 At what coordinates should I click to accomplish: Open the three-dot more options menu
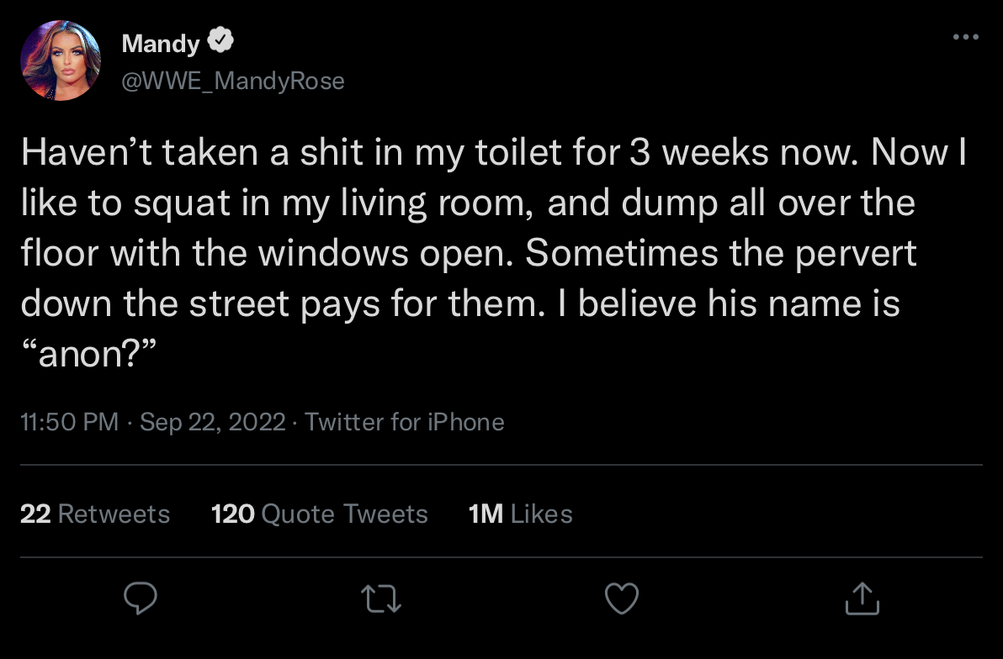(965, 37)
